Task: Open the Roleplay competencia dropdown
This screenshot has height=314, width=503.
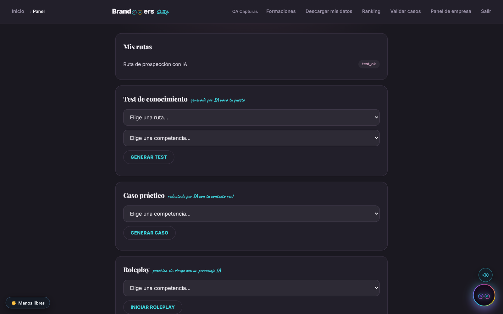Action: pyautogui.click(x=251, y=288)
